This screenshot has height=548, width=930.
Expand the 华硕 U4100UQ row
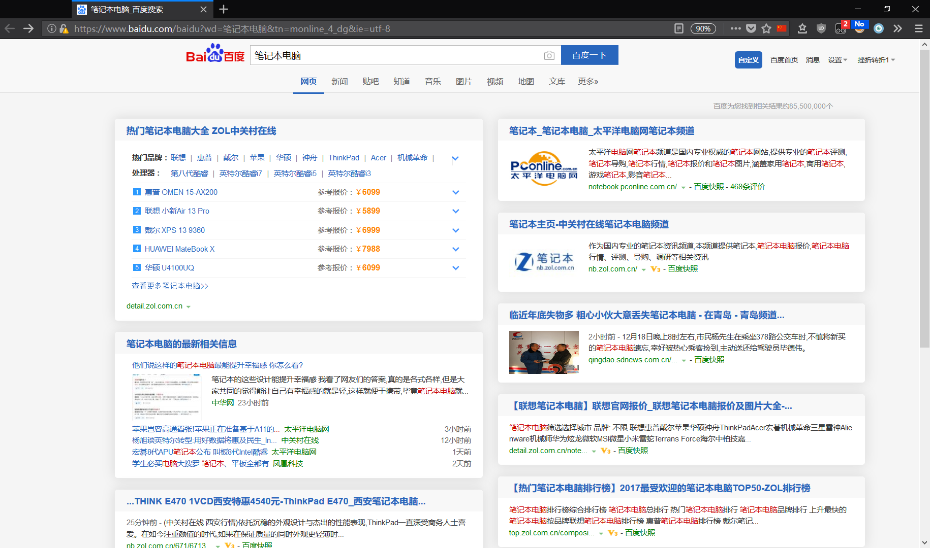point(455,268)
